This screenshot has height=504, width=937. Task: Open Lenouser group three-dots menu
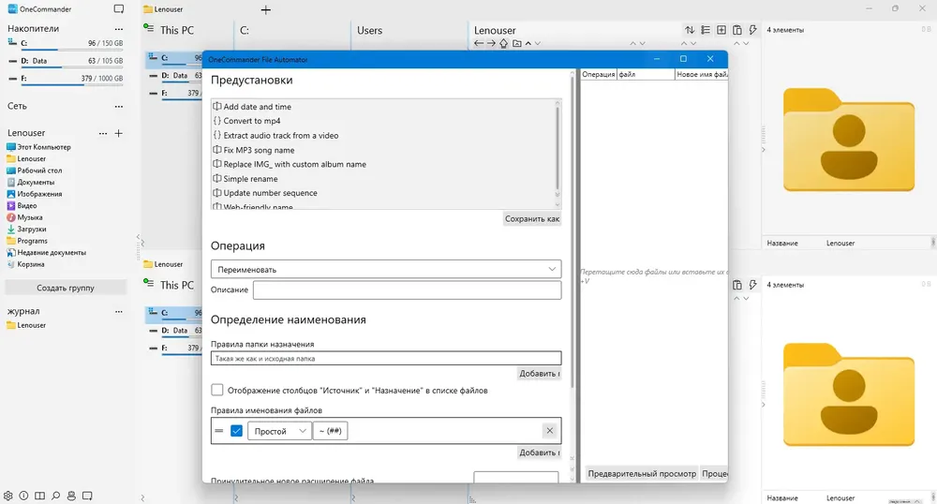pos(103,133)
